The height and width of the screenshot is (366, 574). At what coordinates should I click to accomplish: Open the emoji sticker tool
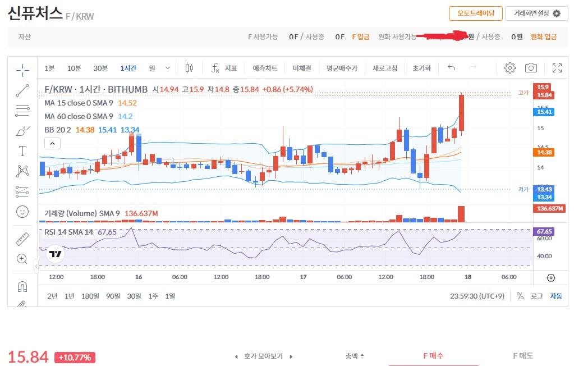pos(22,212)
